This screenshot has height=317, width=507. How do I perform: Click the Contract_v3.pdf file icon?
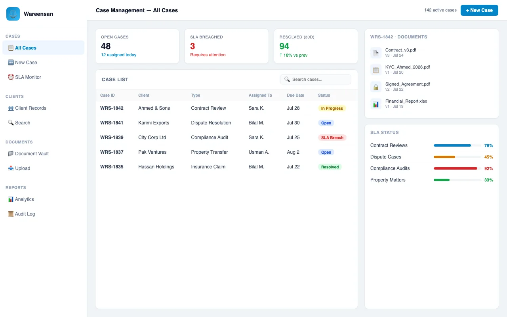coord(376,53)
